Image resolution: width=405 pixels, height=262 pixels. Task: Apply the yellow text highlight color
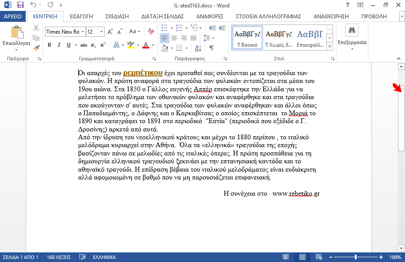click(x=131, y=45)
